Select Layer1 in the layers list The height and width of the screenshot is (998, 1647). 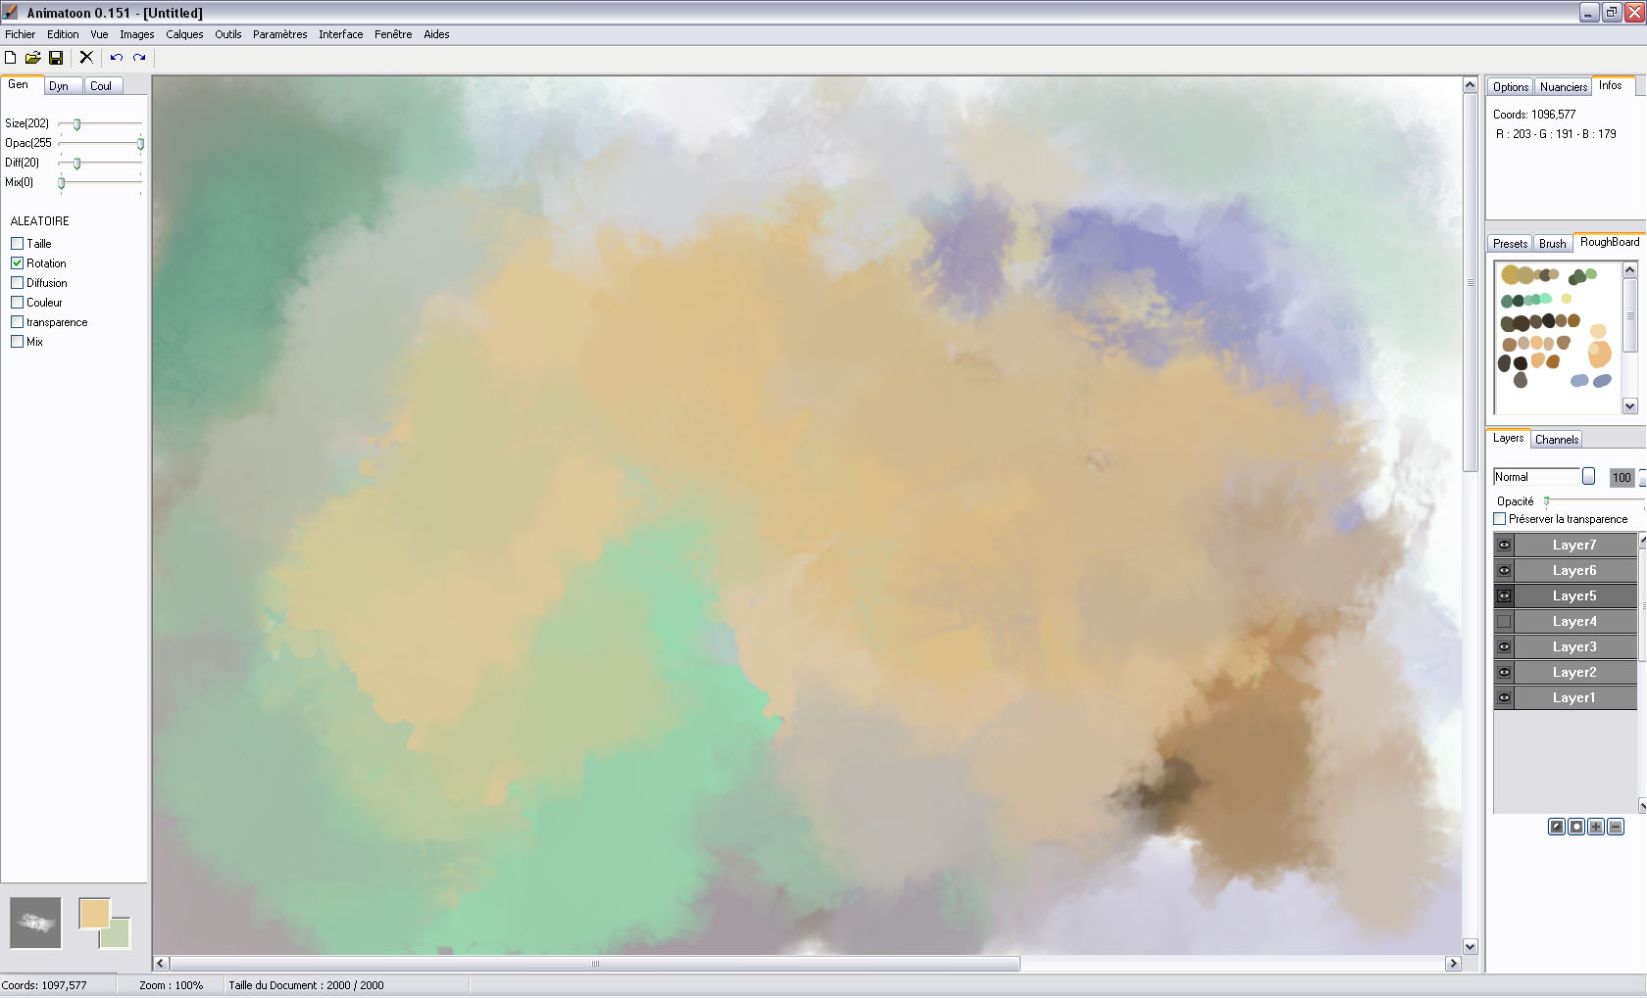click(1574, 697)
